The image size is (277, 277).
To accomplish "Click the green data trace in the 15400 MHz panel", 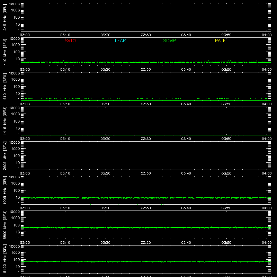I will coord(146,262).
